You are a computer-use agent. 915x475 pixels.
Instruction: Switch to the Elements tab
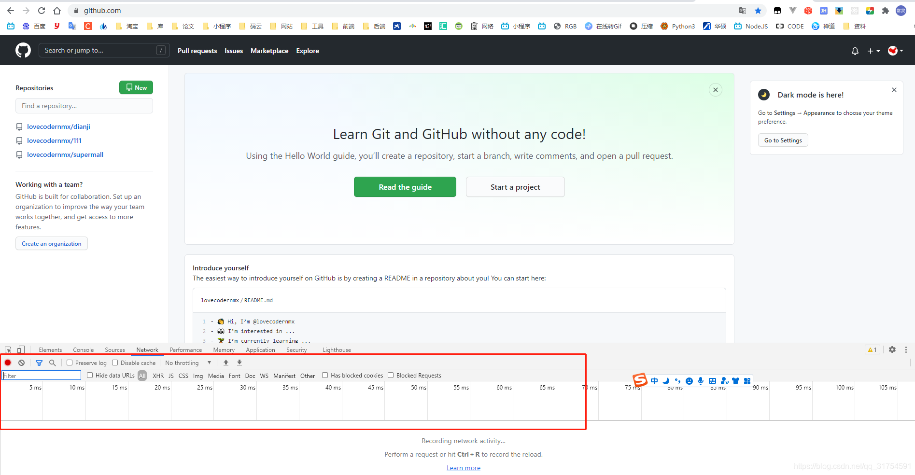pos(50,350)
